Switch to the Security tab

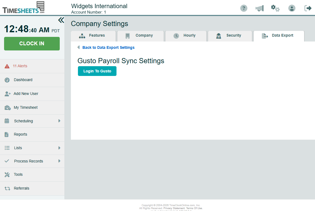pos(230,36)
